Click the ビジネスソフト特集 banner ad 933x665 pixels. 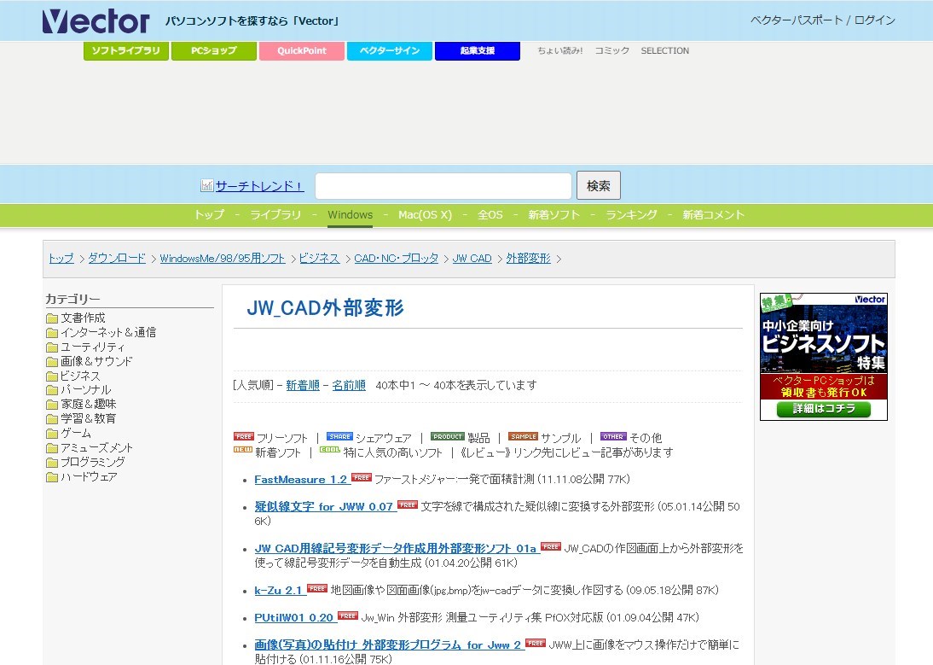point(824,357)
